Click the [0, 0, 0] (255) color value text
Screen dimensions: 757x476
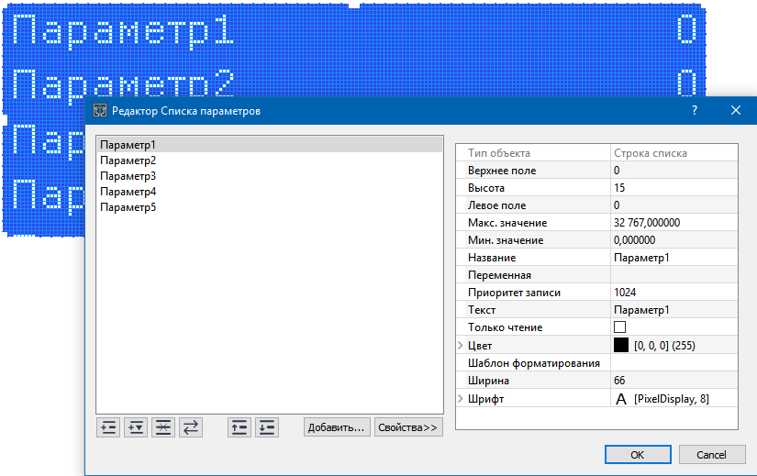[664, 345]
